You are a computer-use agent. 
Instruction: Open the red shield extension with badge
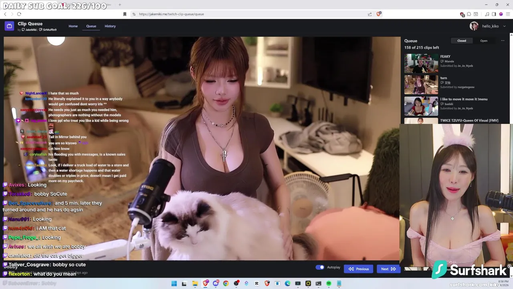tap(462, 14)
